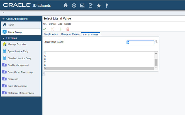
Task: Open the watchlists monitor chart icon
Action: (x=82, y=5)
